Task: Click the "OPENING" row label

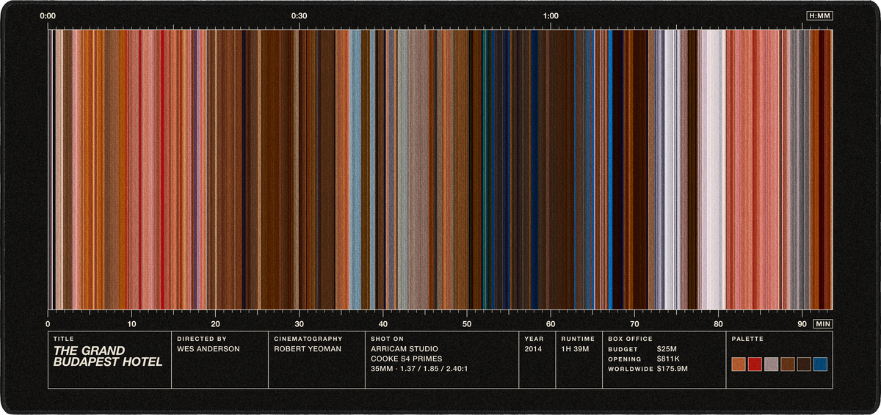Action: (623, 359)
